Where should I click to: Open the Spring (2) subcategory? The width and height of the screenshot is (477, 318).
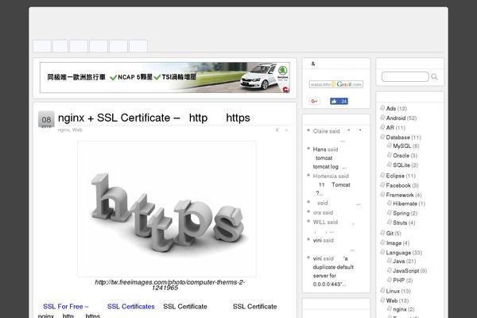pyautogui.click(x=405, y=213)
